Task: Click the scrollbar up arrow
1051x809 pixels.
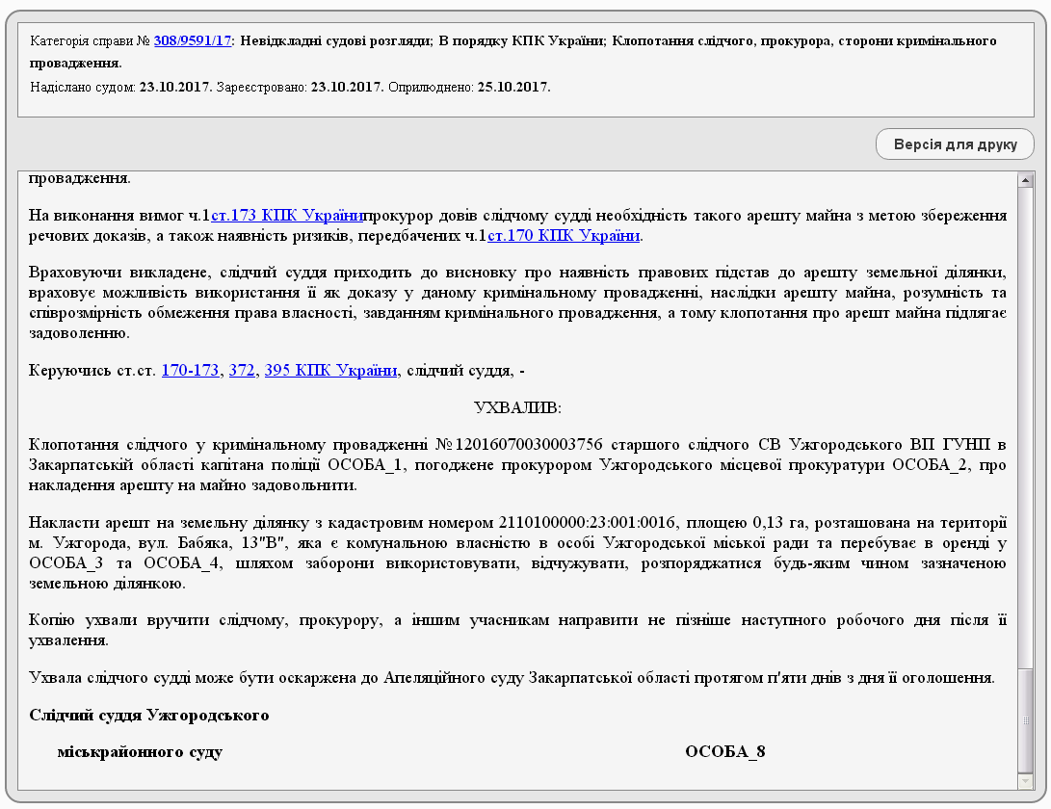Action: point(1025,180)
